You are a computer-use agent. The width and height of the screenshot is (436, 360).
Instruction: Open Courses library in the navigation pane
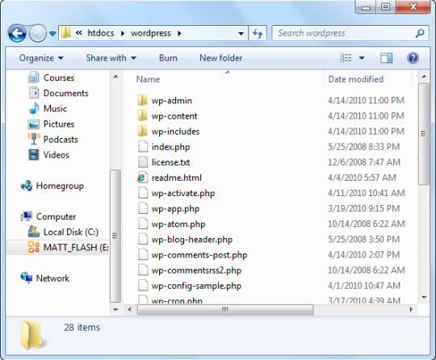51,77
